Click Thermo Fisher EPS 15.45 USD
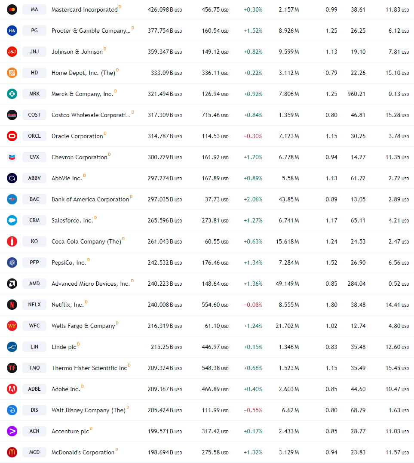Screen dimensions: 414x463 (397, 368)
